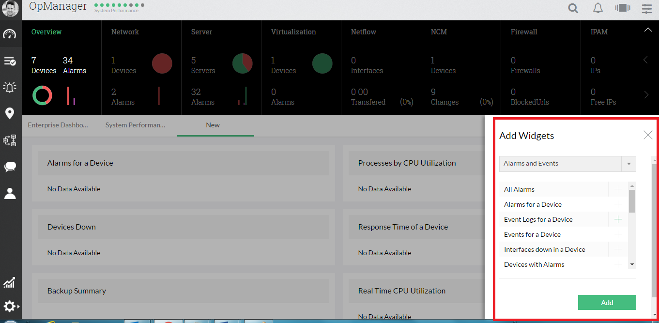Select the Firewall section
The image size is (659, 323).
tap(524, 32)
